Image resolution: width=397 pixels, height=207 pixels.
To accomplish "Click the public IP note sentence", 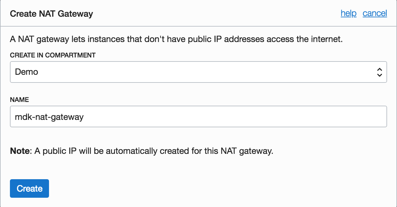I will click(154, 151).
